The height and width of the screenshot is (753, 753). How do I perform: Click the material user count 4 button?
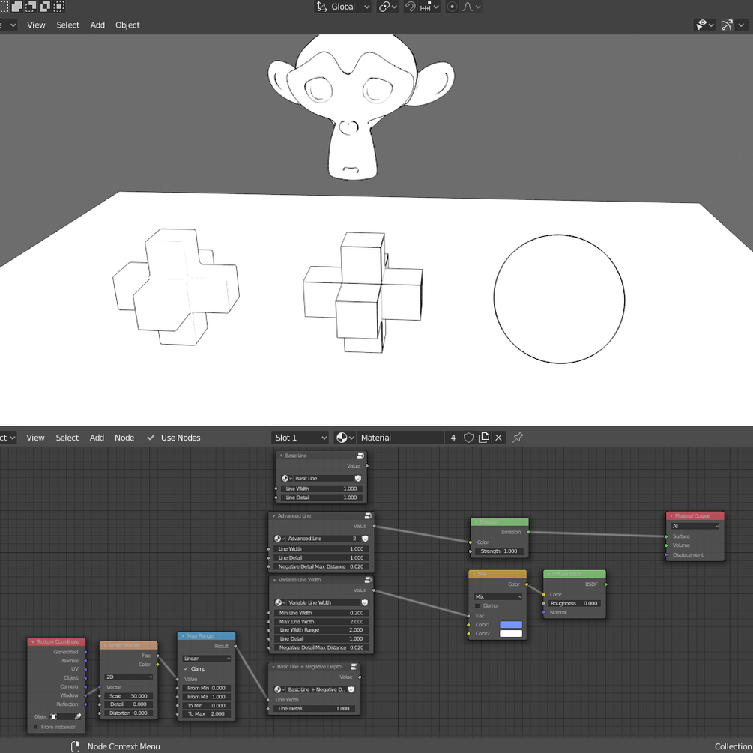point(453,438)
